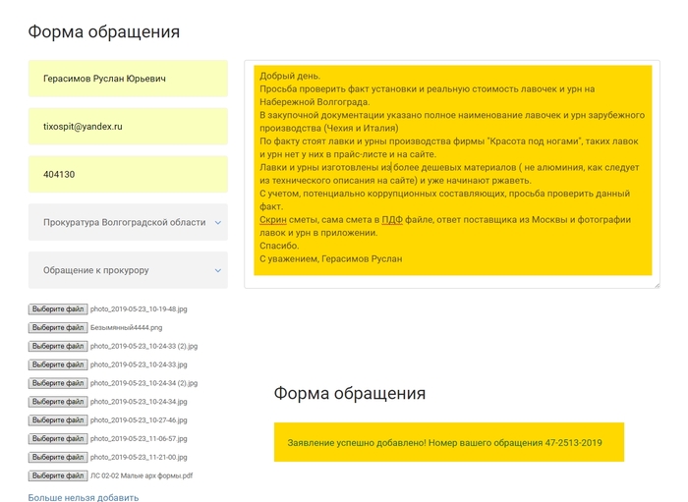Choose file button next to photo_2019-05-23_10-24-34.jpg
688x502 pixels.
tap(58, 402)
